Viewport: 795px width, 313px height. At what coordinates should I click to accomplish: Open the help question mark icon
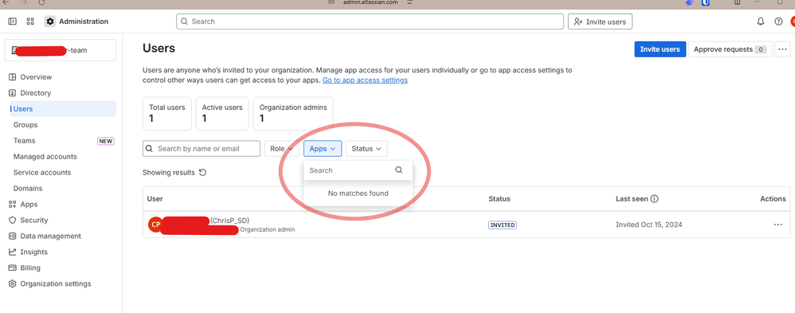coord(778,22)
